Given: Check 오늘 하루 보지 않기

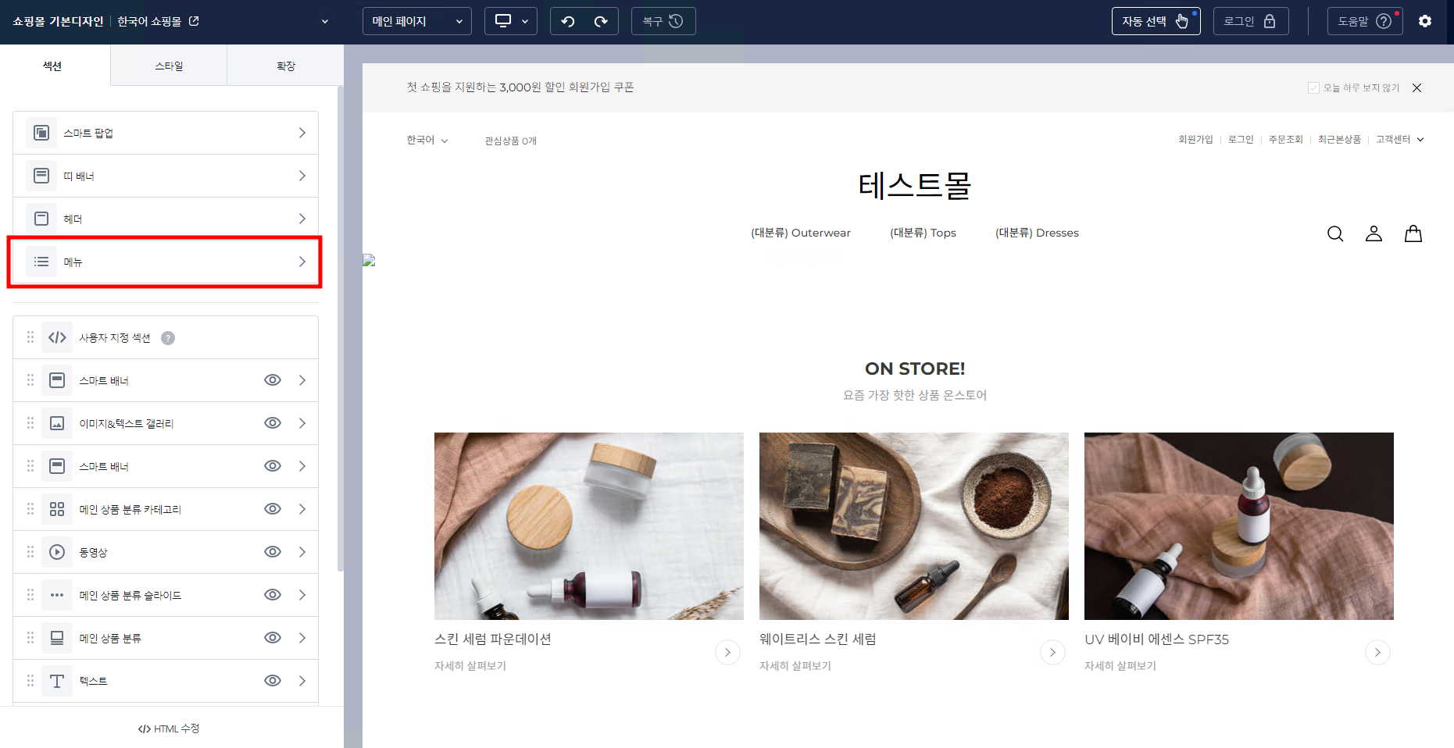Looking at the screenshot, I should tap(1313, 87).
